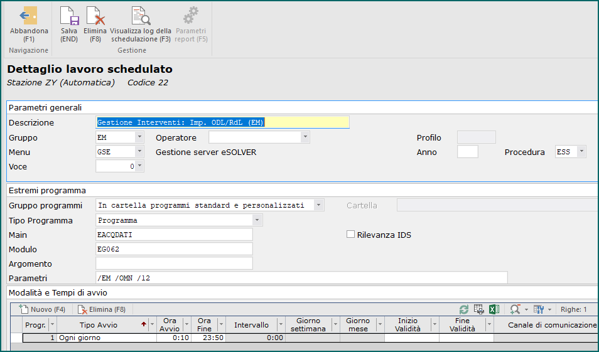This screenshot has width=599, height=352.
Task: Expand the Tipo Programma combo box
Action: pyautogui.click(x=257, y=220)
